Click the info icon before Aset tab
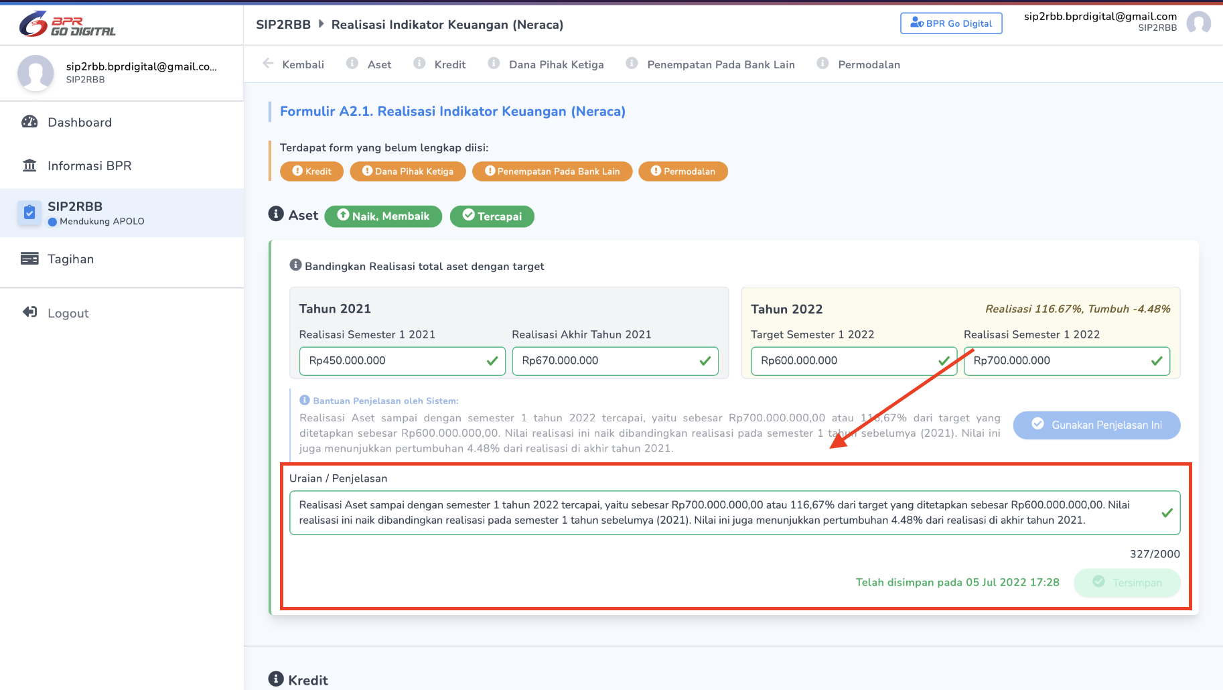 (x=352, y=63)
